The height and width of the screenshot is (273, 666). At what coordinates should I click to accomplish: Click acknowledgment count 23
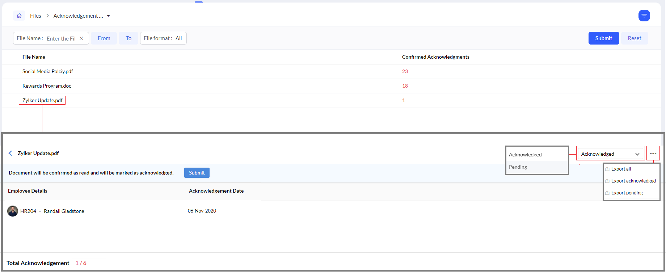click(x=405, y=71)
